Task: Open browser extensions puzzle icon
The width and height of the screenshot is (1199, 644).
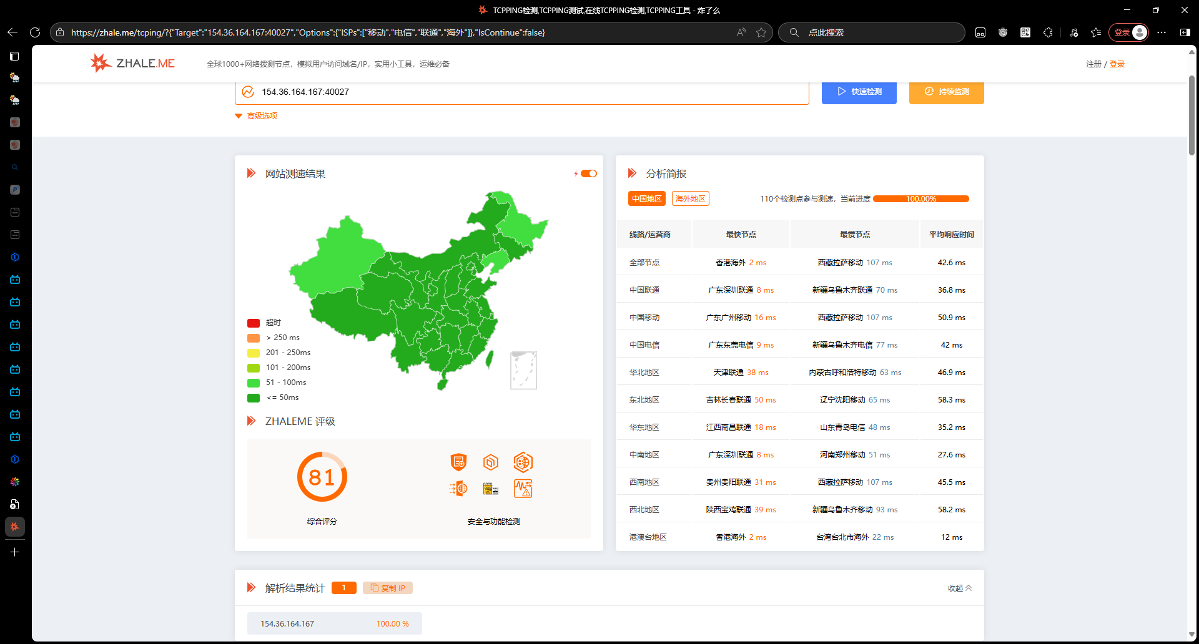Action: click(x=1048, y=32)
